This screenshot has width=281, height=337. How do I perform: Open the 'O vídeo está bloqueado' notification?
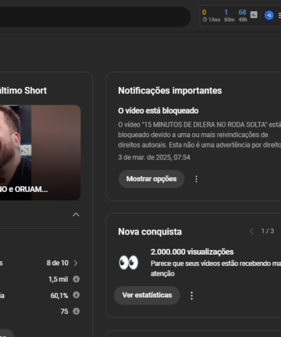pos(158,110)
